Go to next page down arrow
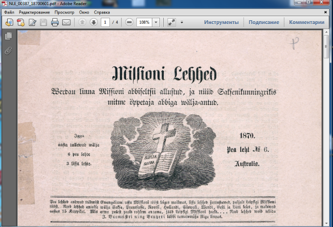Viewport: 333px width, 227px height. [94, 22]
